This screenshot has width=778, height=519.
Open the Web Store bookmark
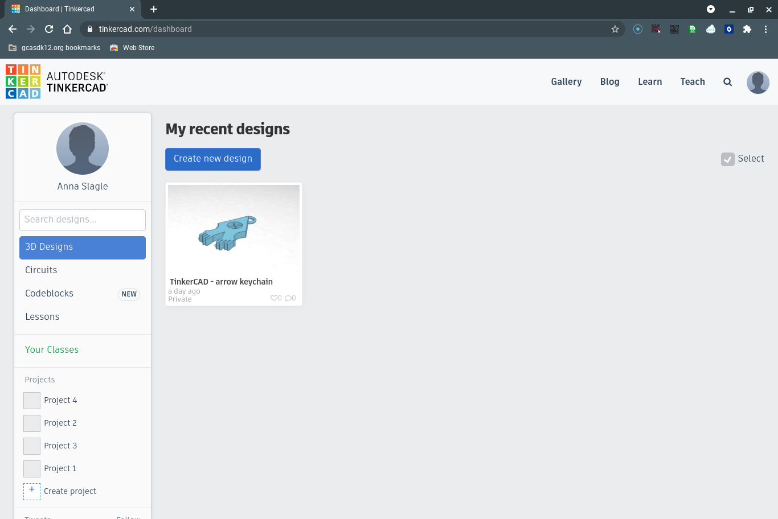point(132,48)
